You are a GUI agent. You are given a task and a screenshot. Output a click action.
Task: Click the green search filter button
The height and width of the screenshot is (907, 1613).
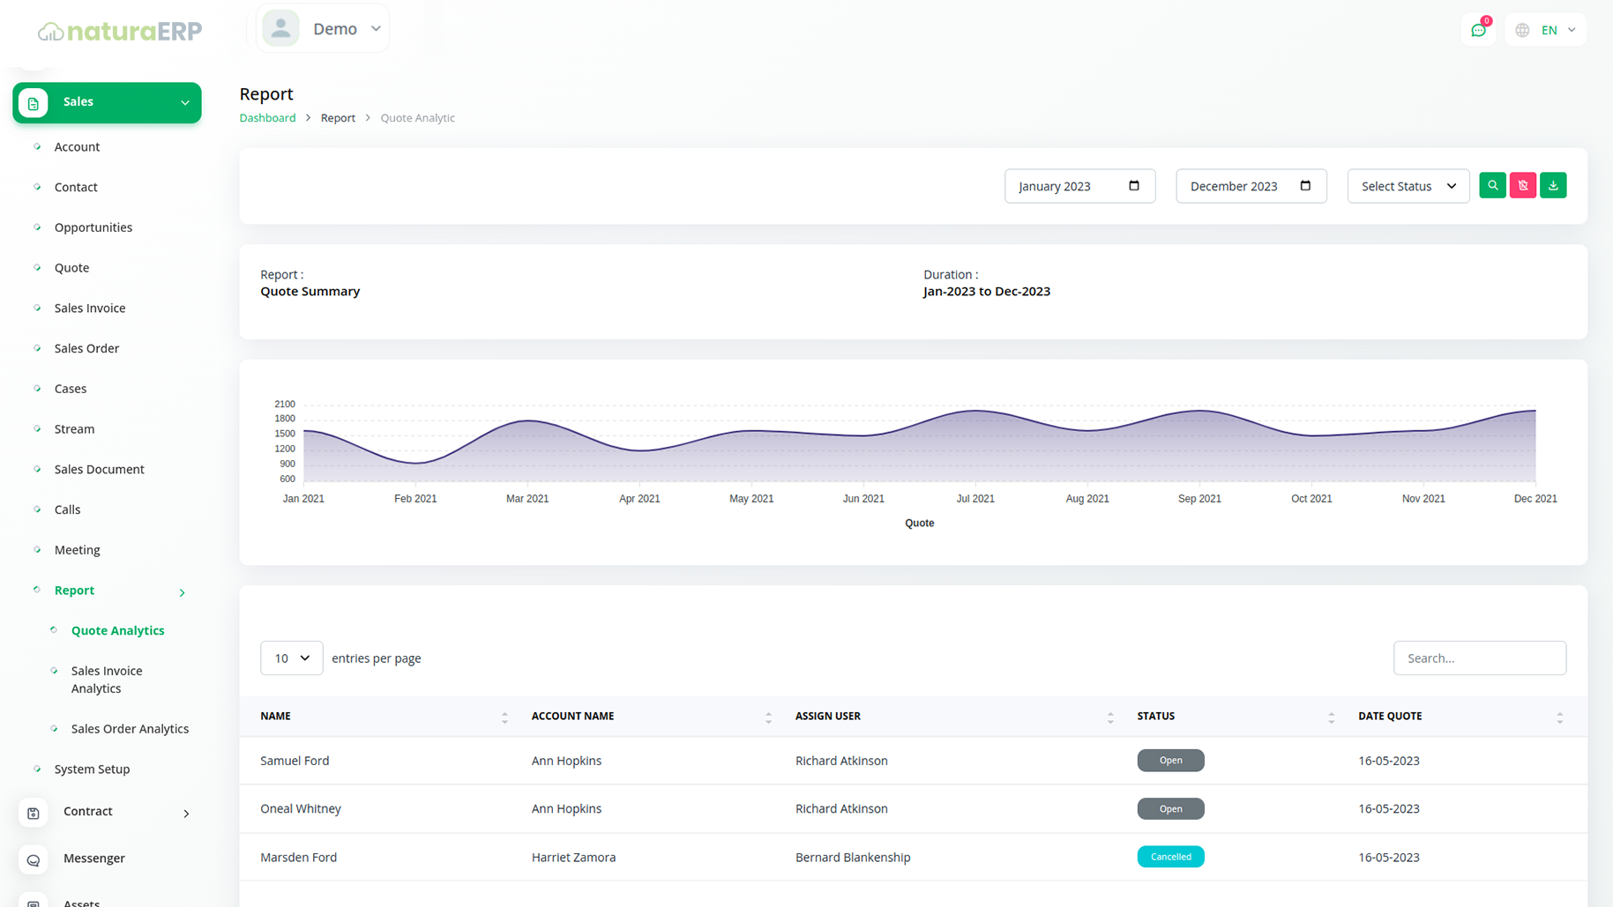point(1492,185)
